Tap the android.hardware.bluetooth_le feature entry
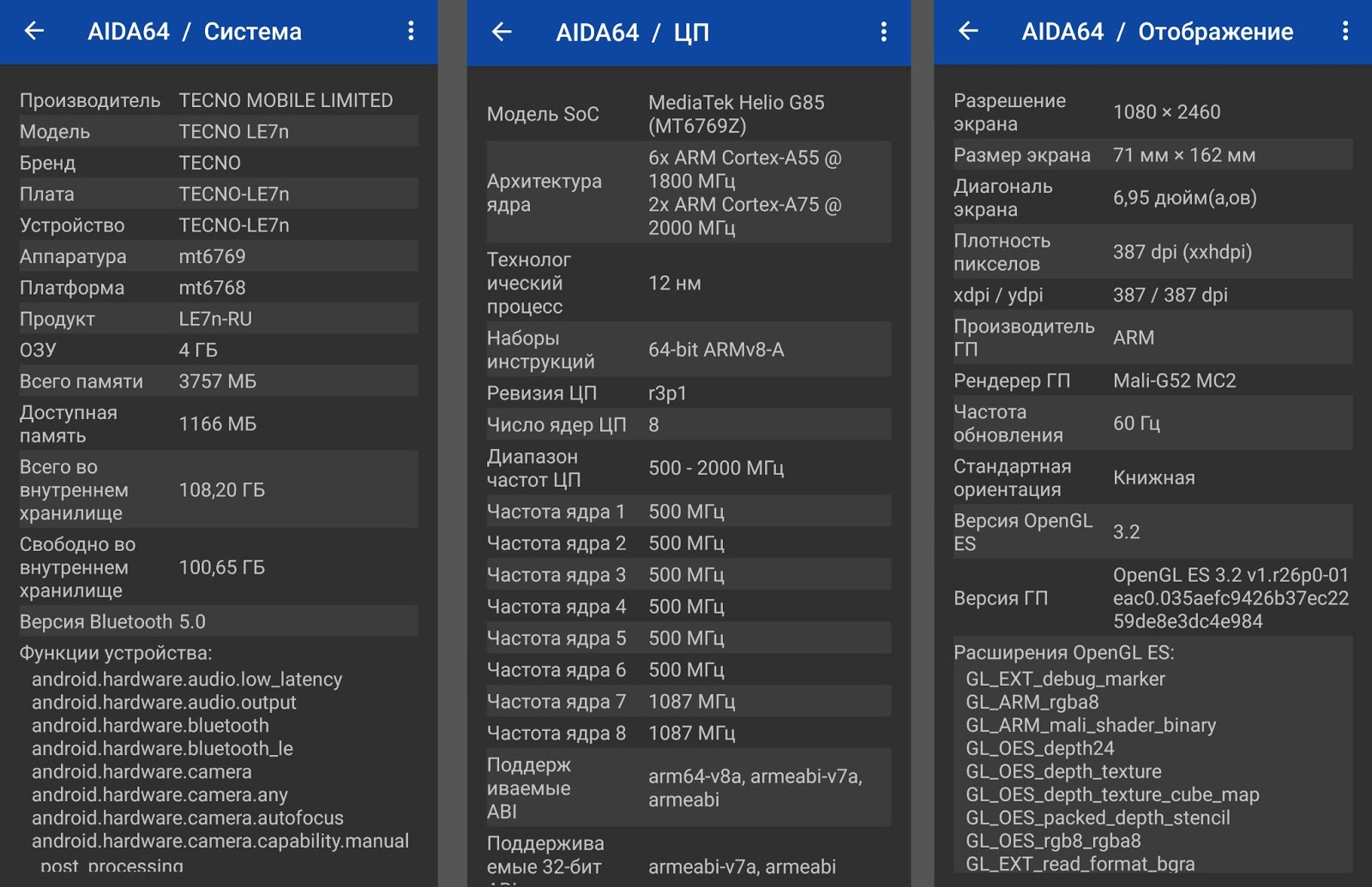Image resolution: width=1372 pixels, height=887 pixels. [162, 748]
